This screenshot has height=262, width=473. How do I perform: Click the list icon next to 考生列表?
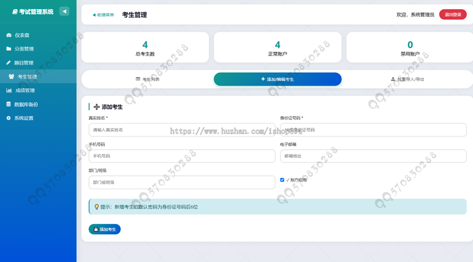coord(138,79)
